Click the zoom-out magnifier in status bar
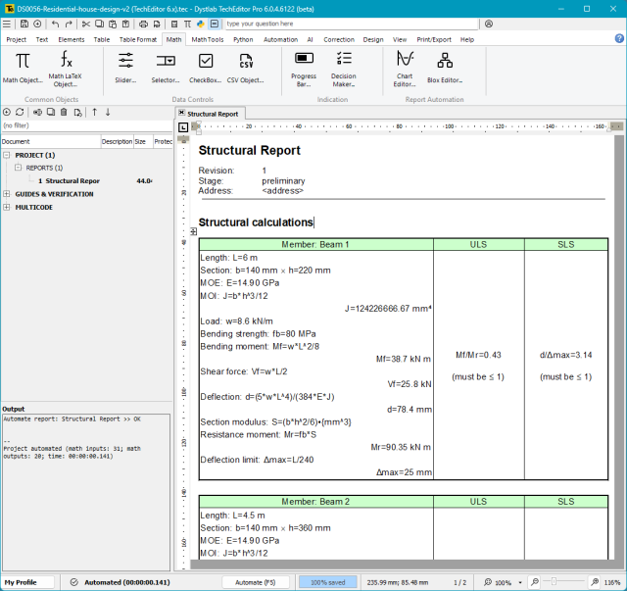Viewport: 627px width, 591px height. 535,582
